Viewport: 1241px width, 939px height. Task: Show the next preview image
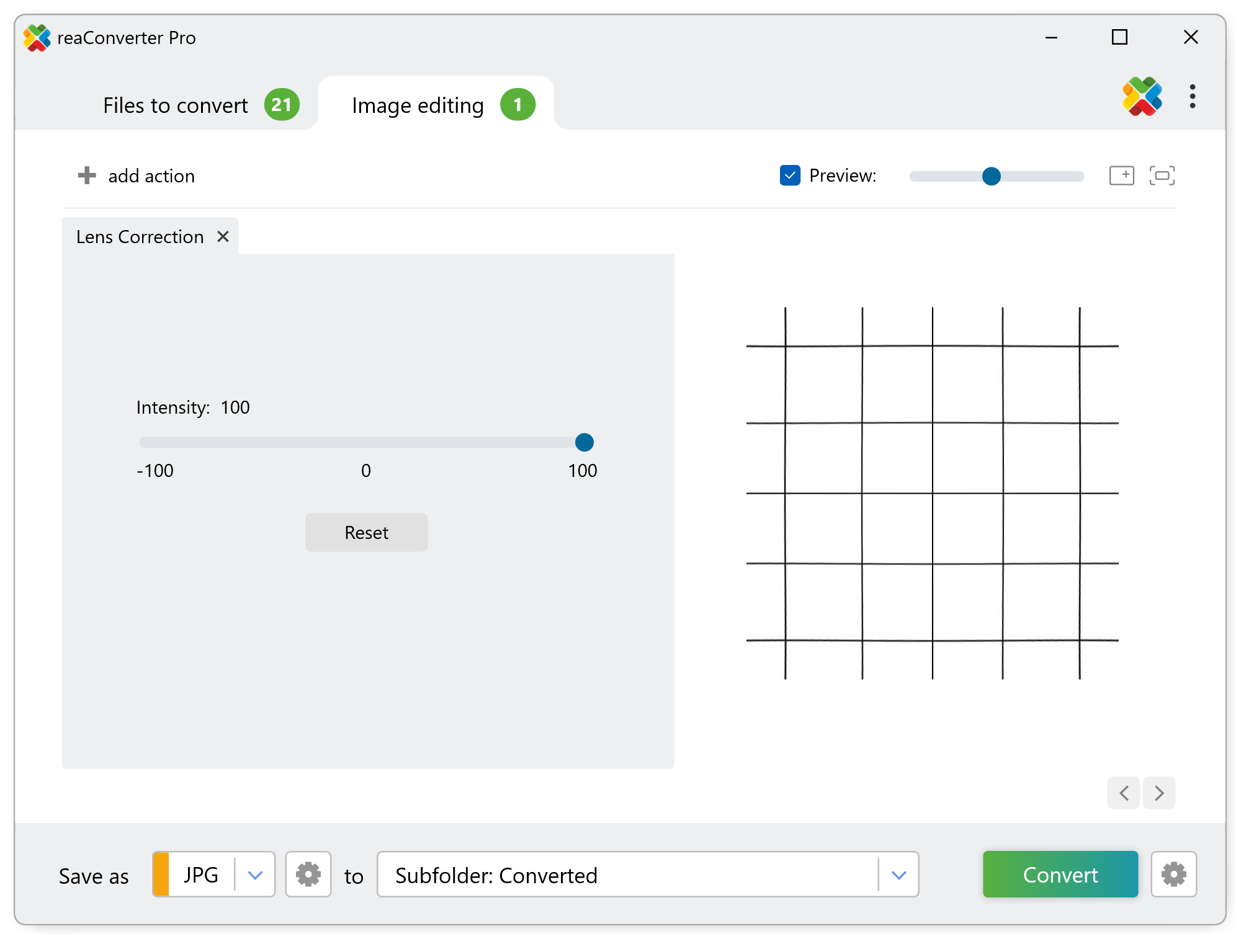point(1159,793)
